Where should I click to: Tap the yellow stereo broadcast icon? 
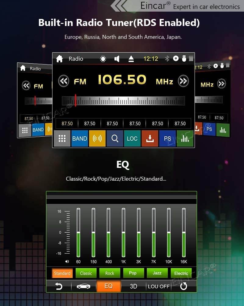(97, 138)
